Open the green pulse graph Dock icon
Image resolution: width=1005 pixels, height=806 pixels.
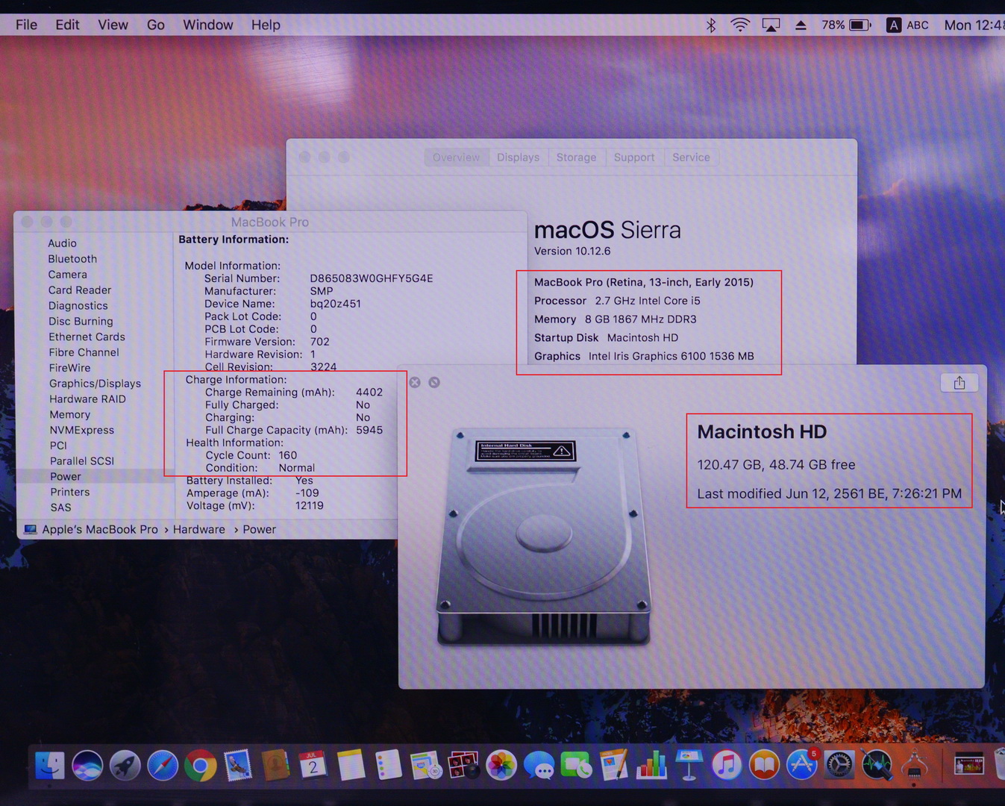pos(877,766)
